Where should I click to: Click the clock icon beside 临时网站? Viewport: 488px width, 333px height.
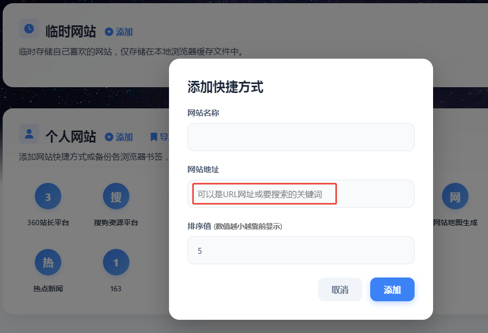click(29, 29)
